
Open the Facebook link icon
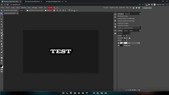tap(139, 8)
